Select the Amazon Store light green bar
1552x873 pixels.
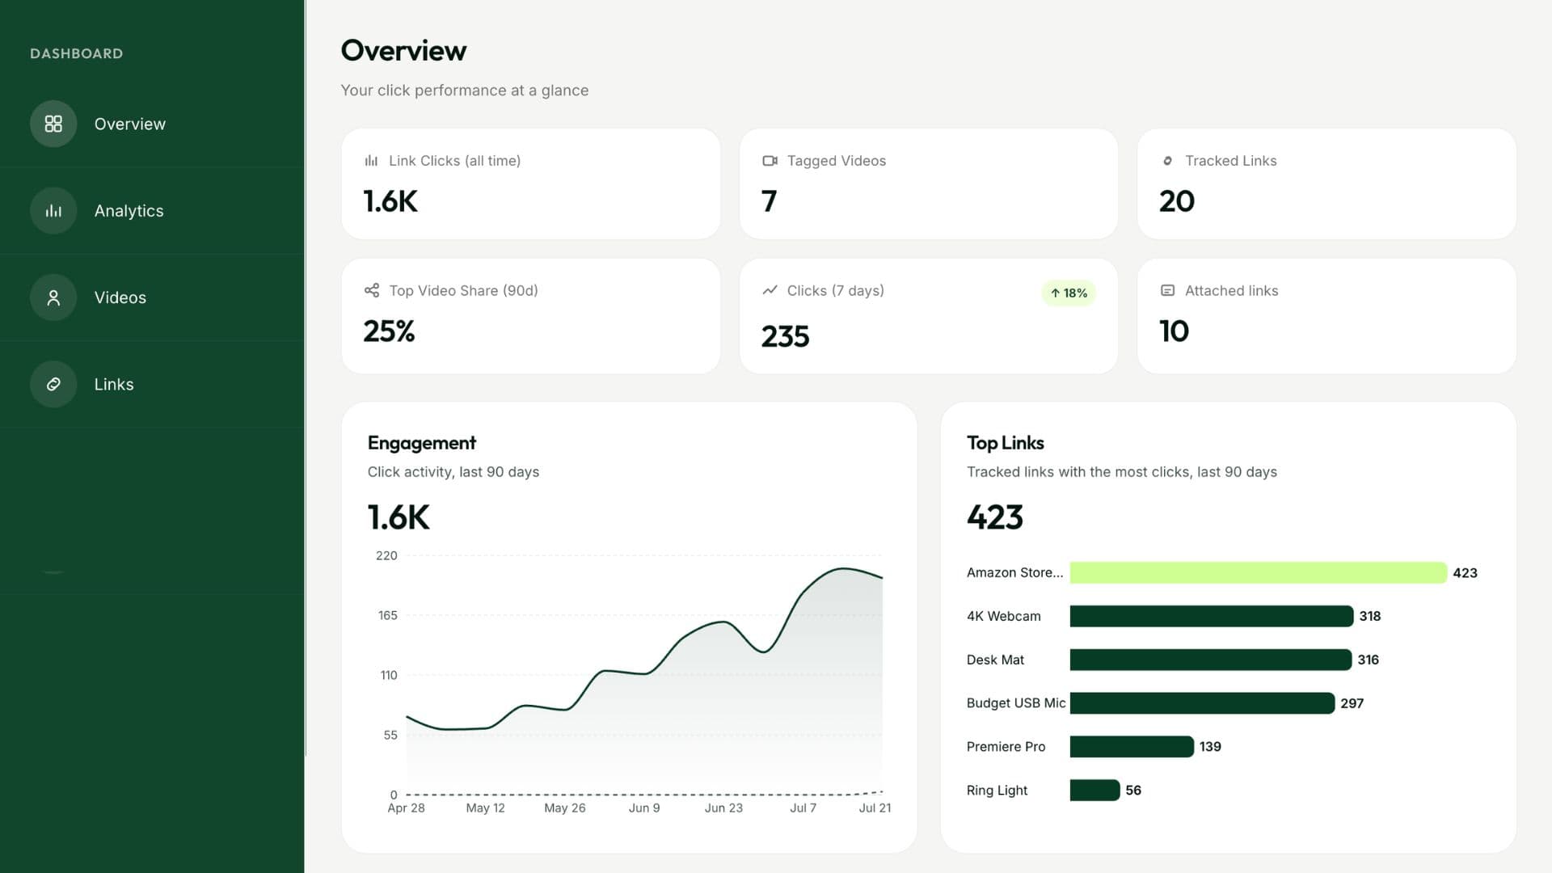(1258, 572)
